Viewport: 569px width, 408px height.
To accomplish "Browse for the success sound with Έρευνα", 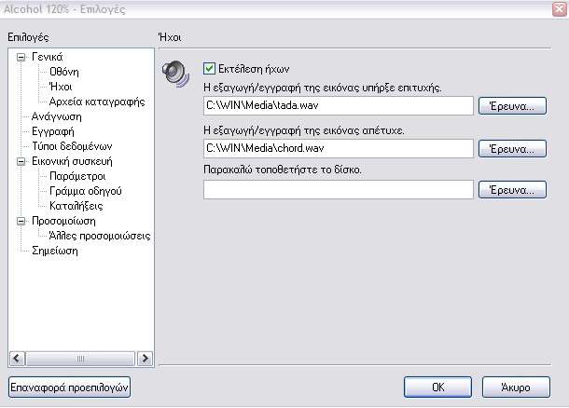I will [512, 106].
